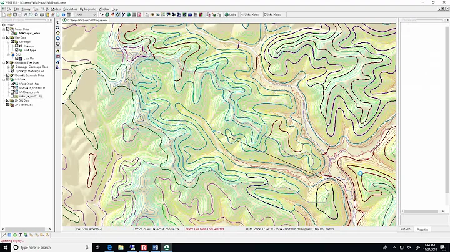
Task: Collapse the GIS Data tree node
Action: coord(4,80)
